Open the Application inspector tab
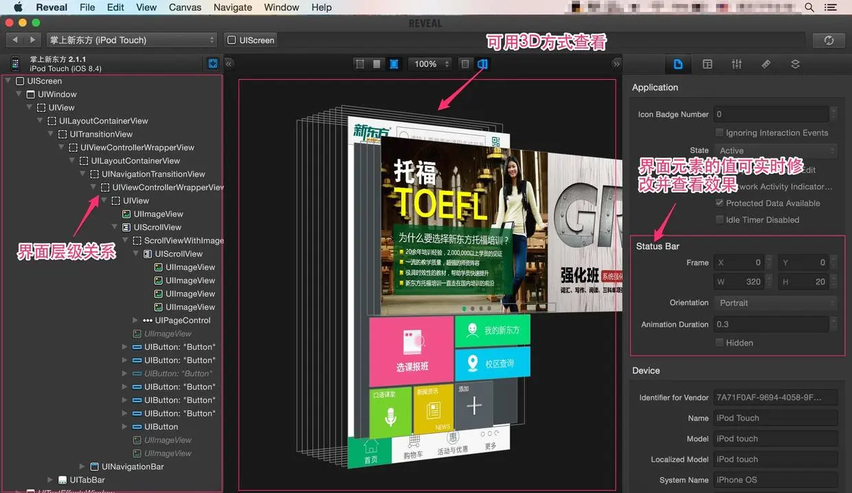 (678, 64)
